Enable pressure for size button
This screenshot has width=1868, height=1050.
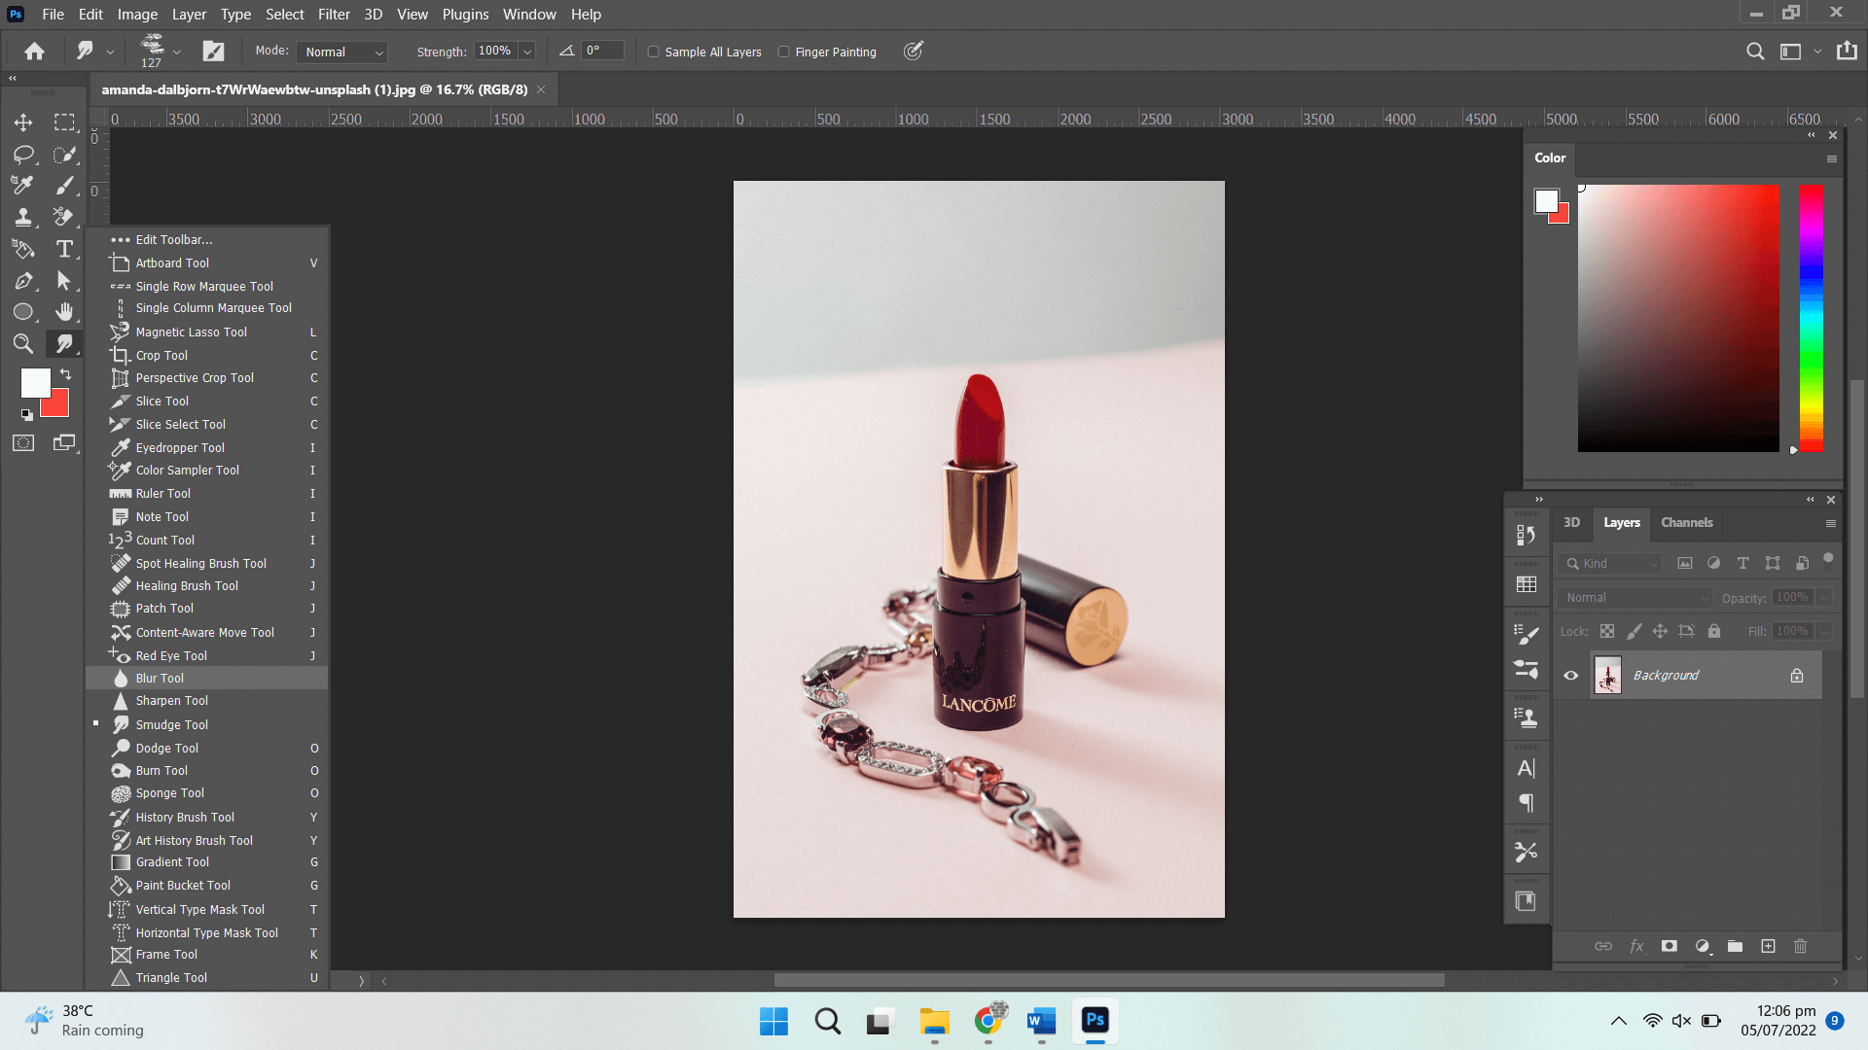pyautogui.click(x=913, y=52)
